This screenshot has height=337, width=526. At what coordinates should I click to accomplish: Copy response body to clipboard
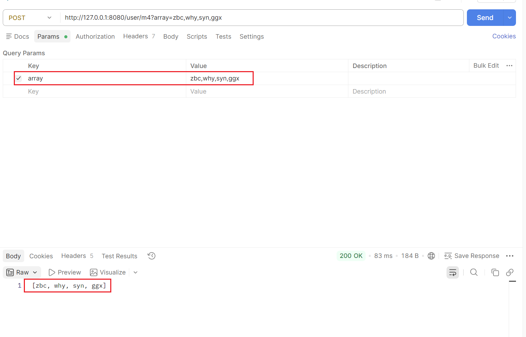pyautogui.click(x=495, y=272)
